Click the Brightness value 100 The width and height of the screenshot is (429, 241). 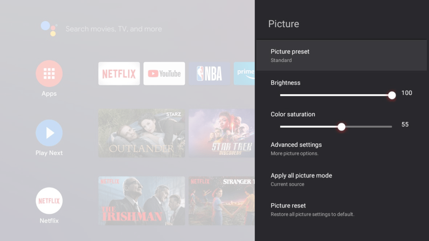coord(406,93)
